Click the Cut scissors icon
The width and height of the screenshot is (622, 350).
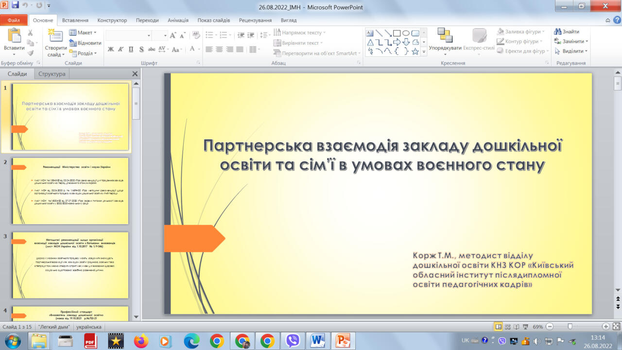click(31, 33)
